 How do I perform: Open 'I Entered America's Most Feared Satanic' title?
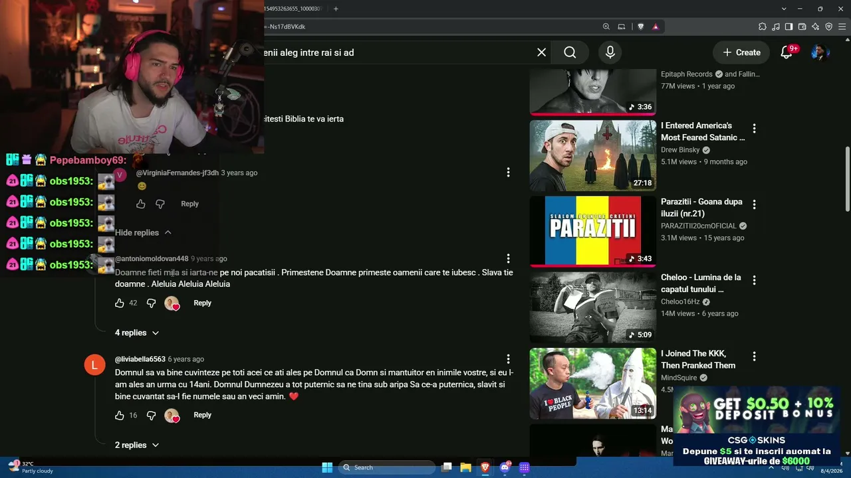pos(703,131)
